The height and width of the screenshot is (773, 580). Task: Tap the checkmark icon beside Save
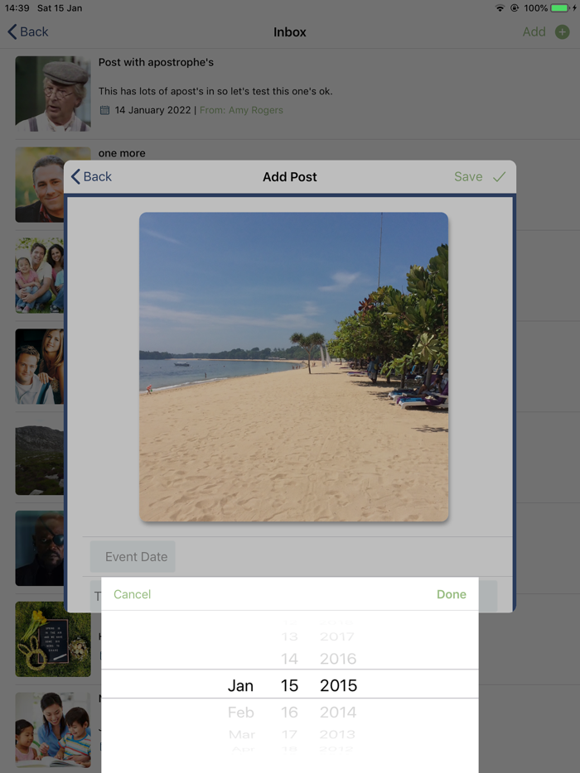pyautogui.click(x=499, y=176)
